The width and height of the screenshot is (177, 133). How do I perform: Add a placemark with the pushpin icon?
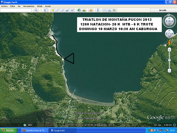click(53, 10)
